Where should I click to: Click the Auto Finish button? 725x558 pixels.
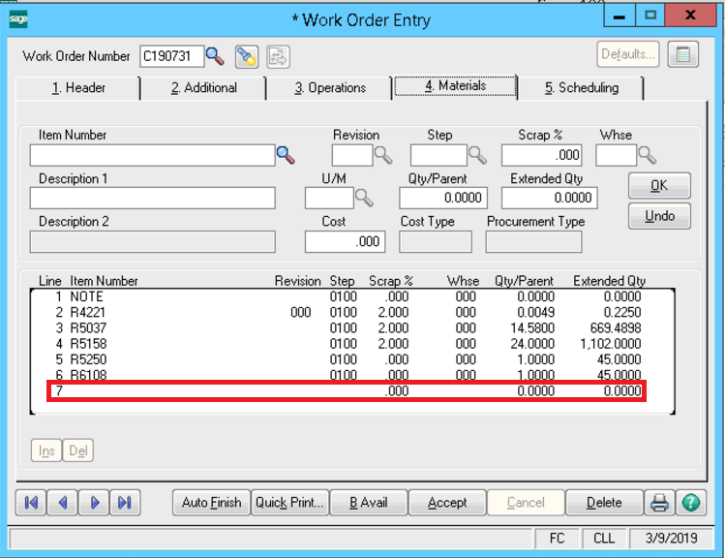click(211, 503)
